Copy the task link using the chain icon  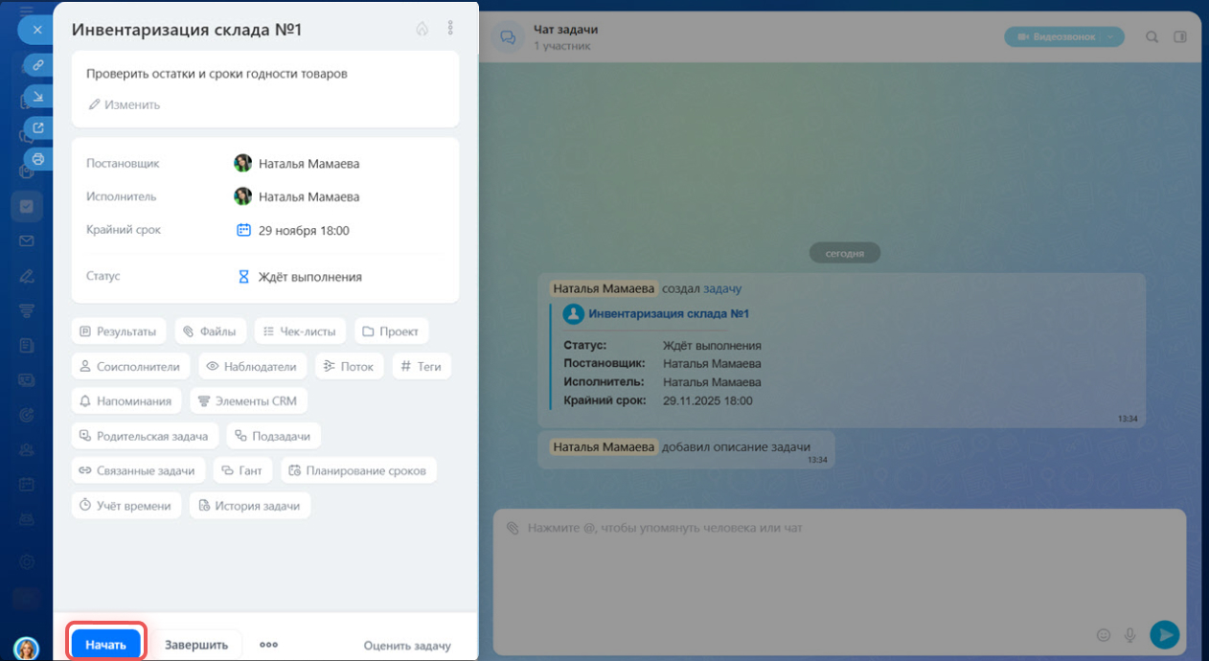[38, 65]
